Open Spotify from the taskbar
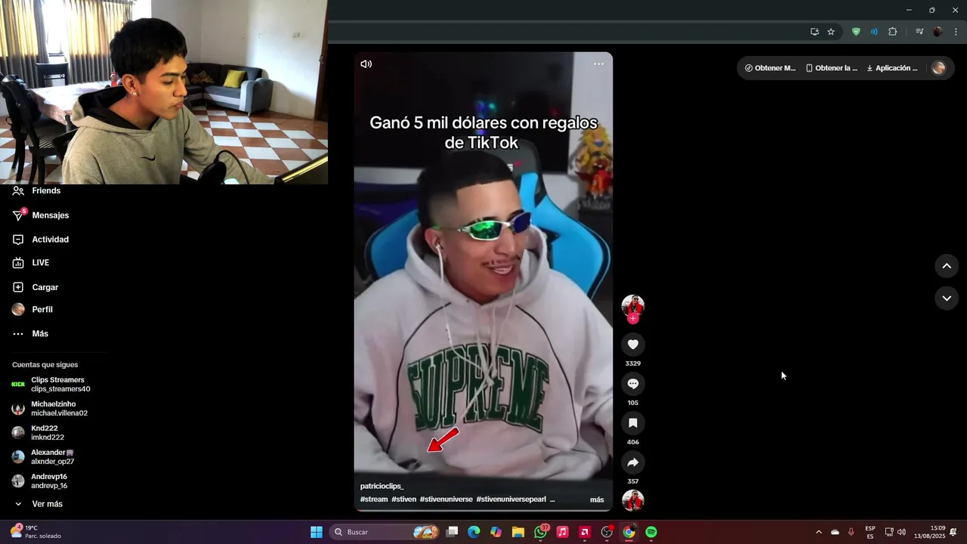 point(651,532)
